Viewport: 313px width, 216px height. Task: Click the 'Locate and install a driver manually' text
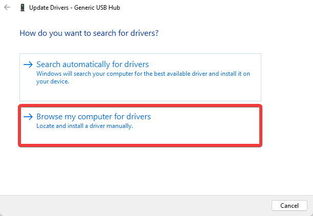click(x=84, y=126)
